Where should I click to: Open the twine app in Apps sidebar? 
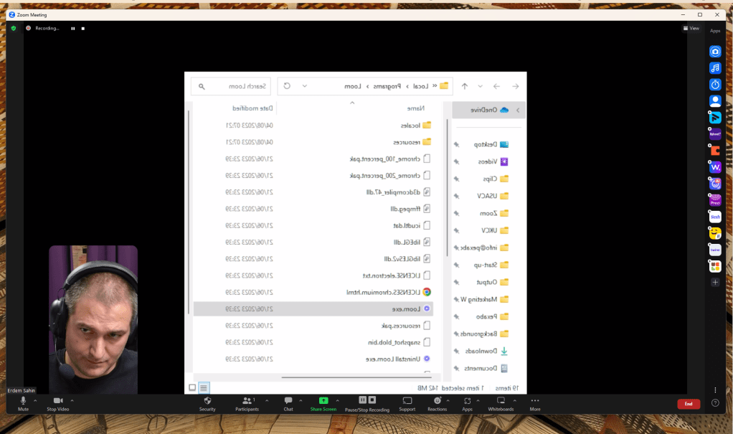[x=715, y=250]
